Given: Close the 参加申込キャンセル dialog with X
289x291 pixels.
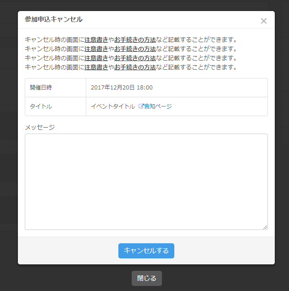Looking at the screenshot, I should click(263, 21).
